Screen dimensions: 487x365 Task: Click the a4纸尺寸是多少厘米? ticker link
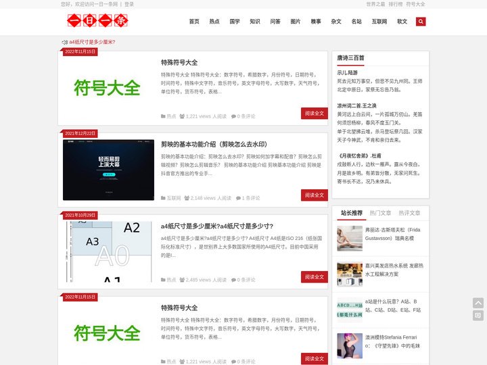[92, 42]
